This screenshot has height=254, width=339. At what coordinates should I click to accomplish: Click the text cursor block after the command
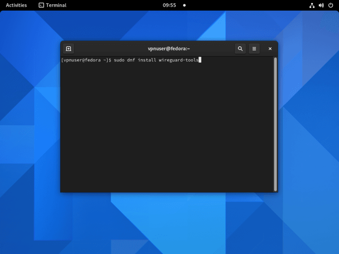pos(200,60)
